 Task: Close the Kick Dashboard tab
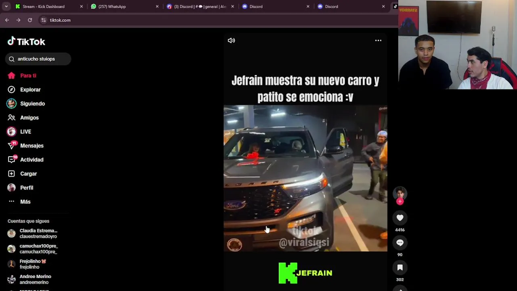(81, 6)
